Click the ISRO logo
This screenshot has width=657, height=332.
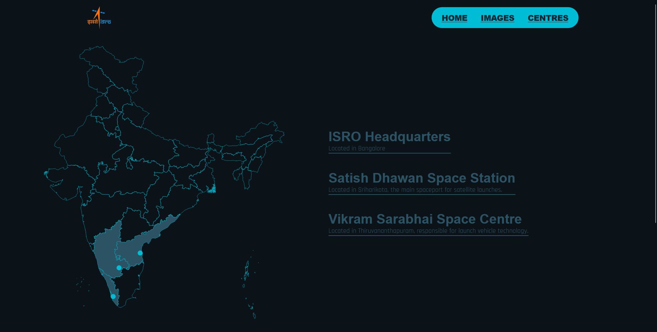pyautogui.click(x=99, y=18)
